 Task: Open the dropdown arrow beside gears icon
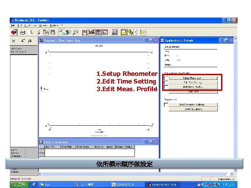135,32
